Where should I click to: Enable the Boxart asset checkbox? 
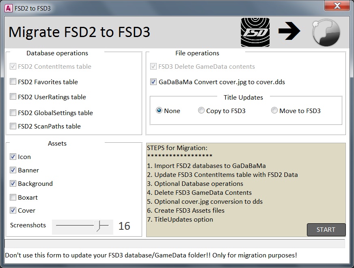tap(13, 197)
